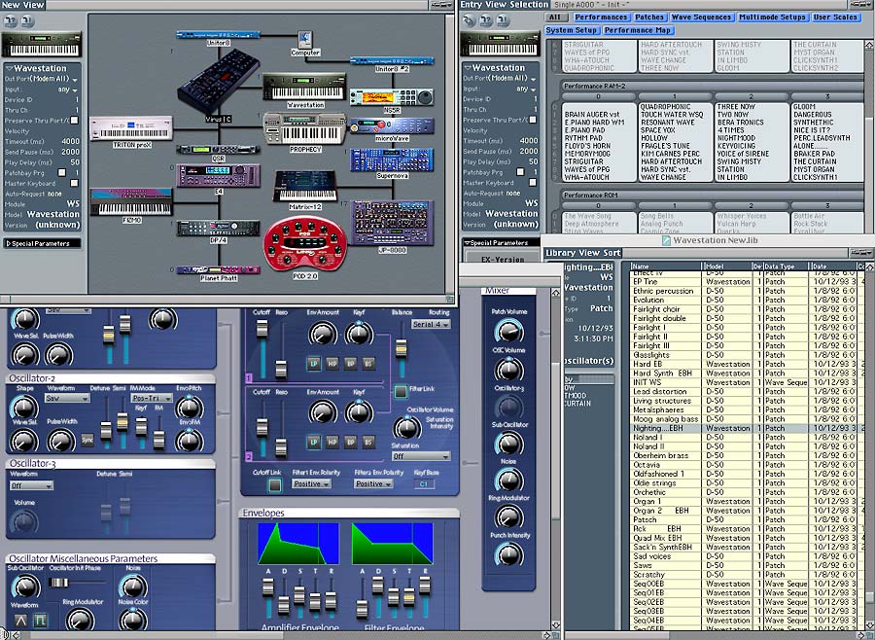
Task: Choose the Planet Phatt rack module
Action: click(x=218, y=270)
